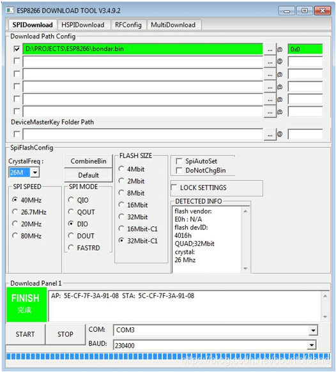
Task: Click the Default button
Action: pos(88,175)
